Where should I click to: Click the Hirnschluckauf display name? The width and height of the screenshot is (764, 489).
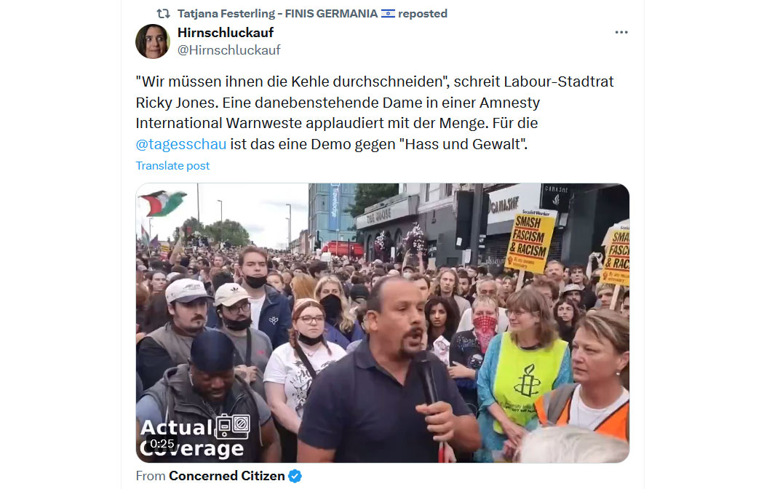tap(225, 33)
